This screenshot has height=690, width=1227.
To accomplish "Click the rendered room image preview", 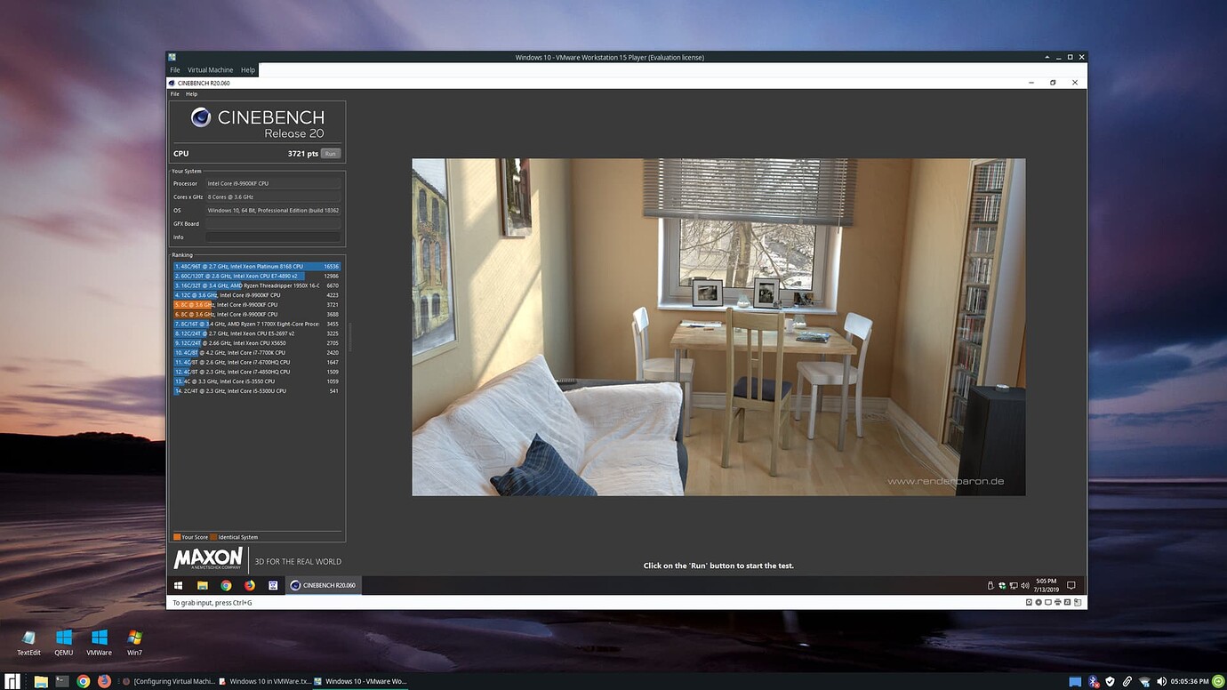I will [718, 327].
